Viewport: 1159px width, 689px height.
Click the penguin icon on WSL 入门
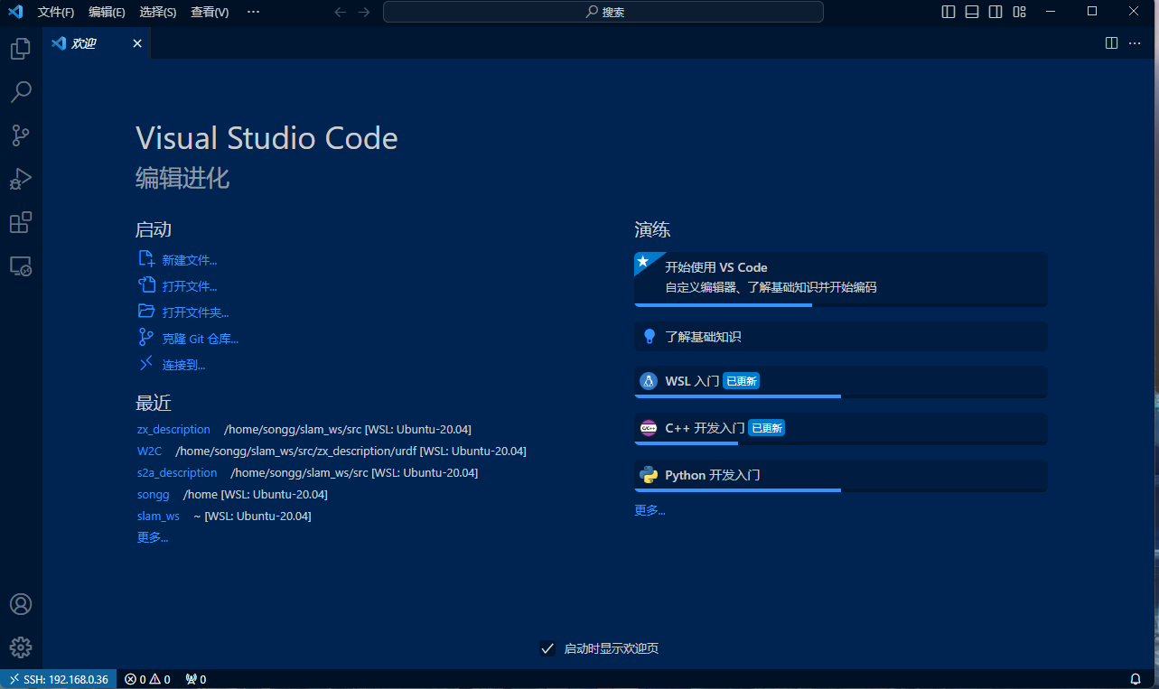coord(649,381)
